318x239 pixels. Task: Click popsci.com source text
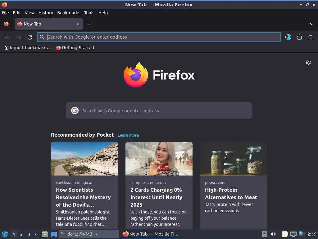coord(215,182)
